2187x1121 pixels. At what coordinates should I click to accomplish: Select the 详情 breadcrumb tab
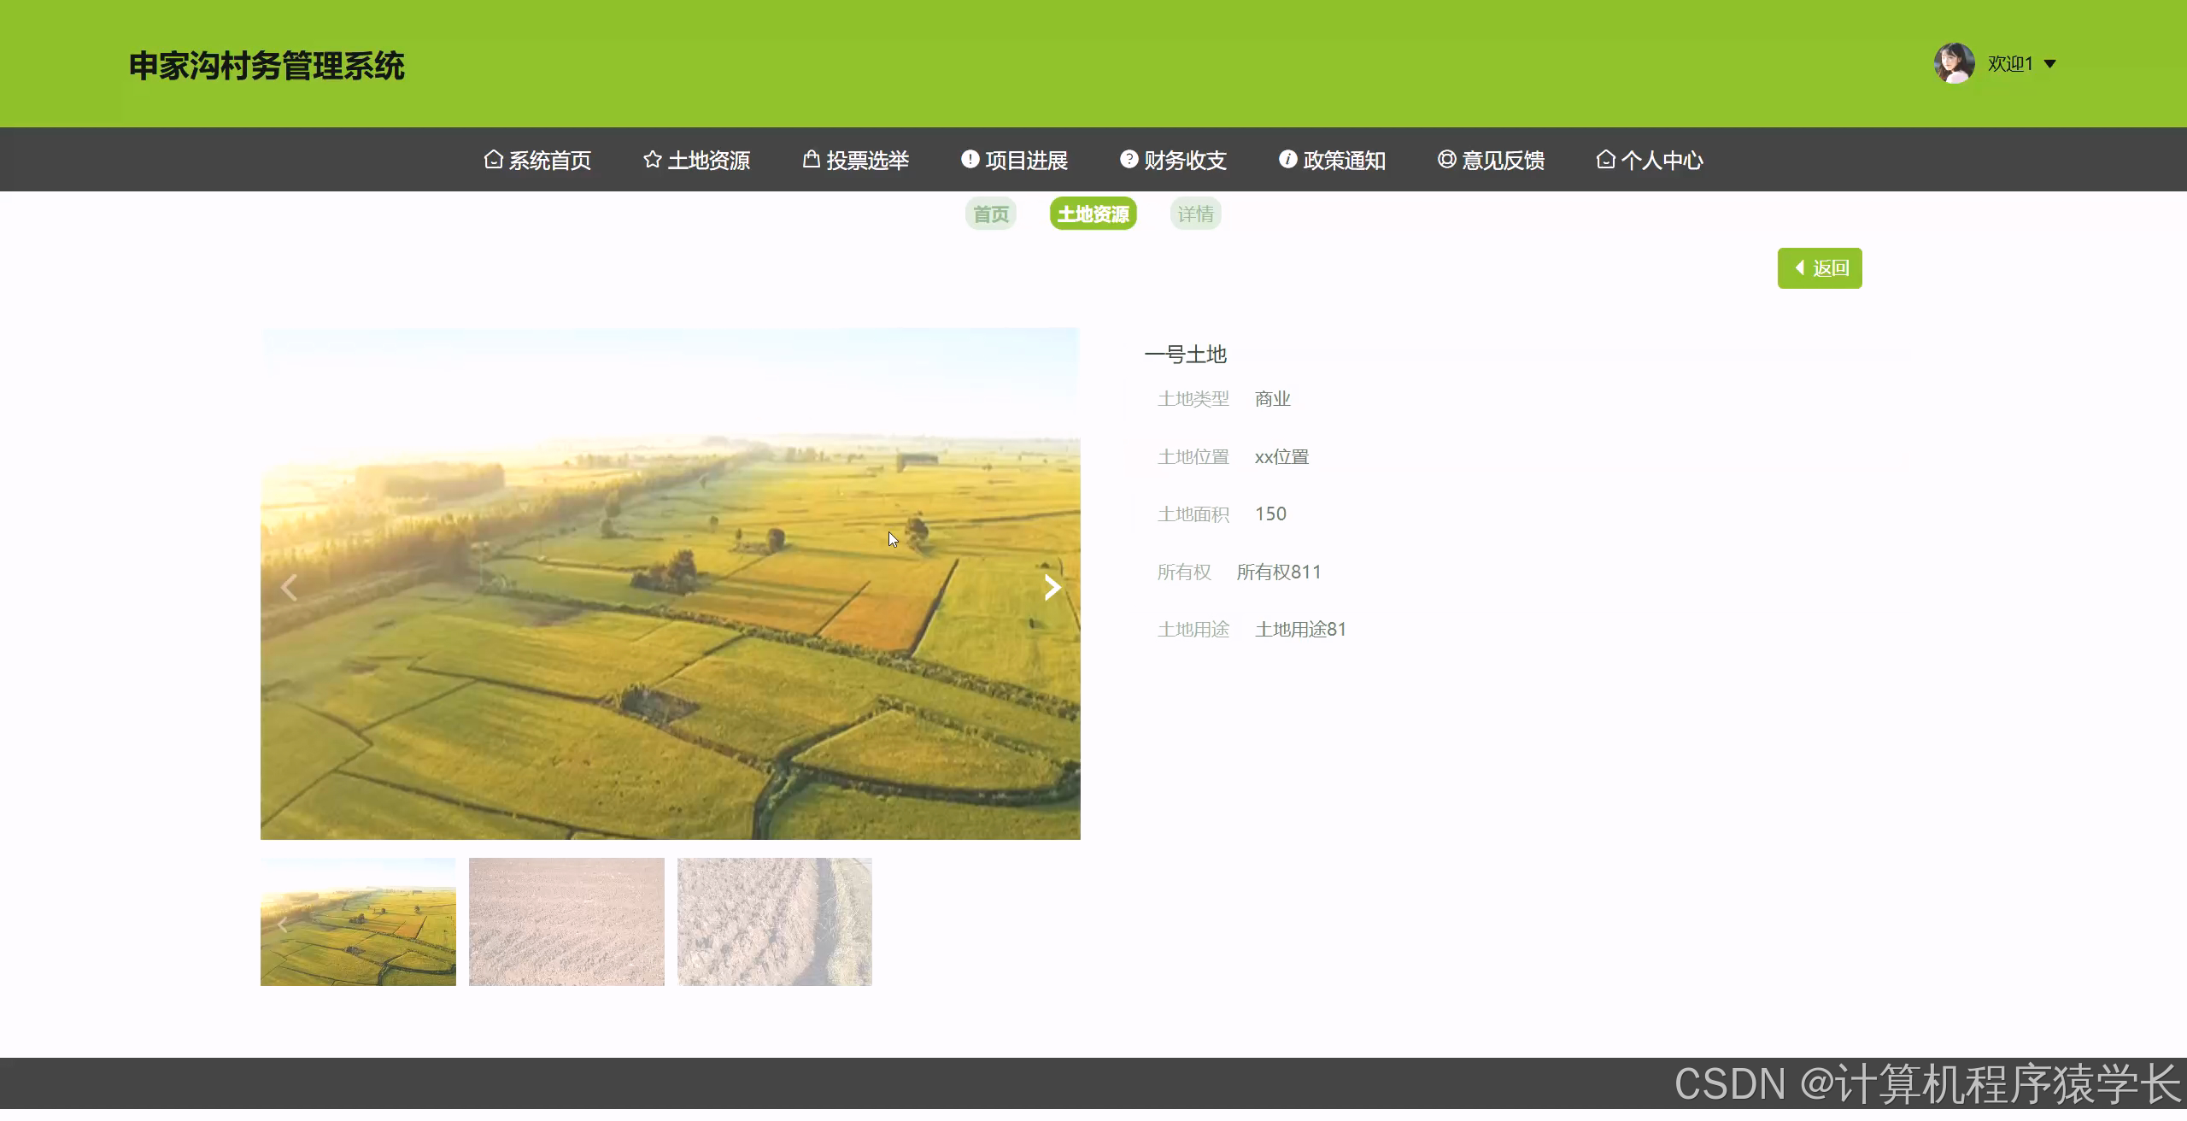coord(1195,214)
